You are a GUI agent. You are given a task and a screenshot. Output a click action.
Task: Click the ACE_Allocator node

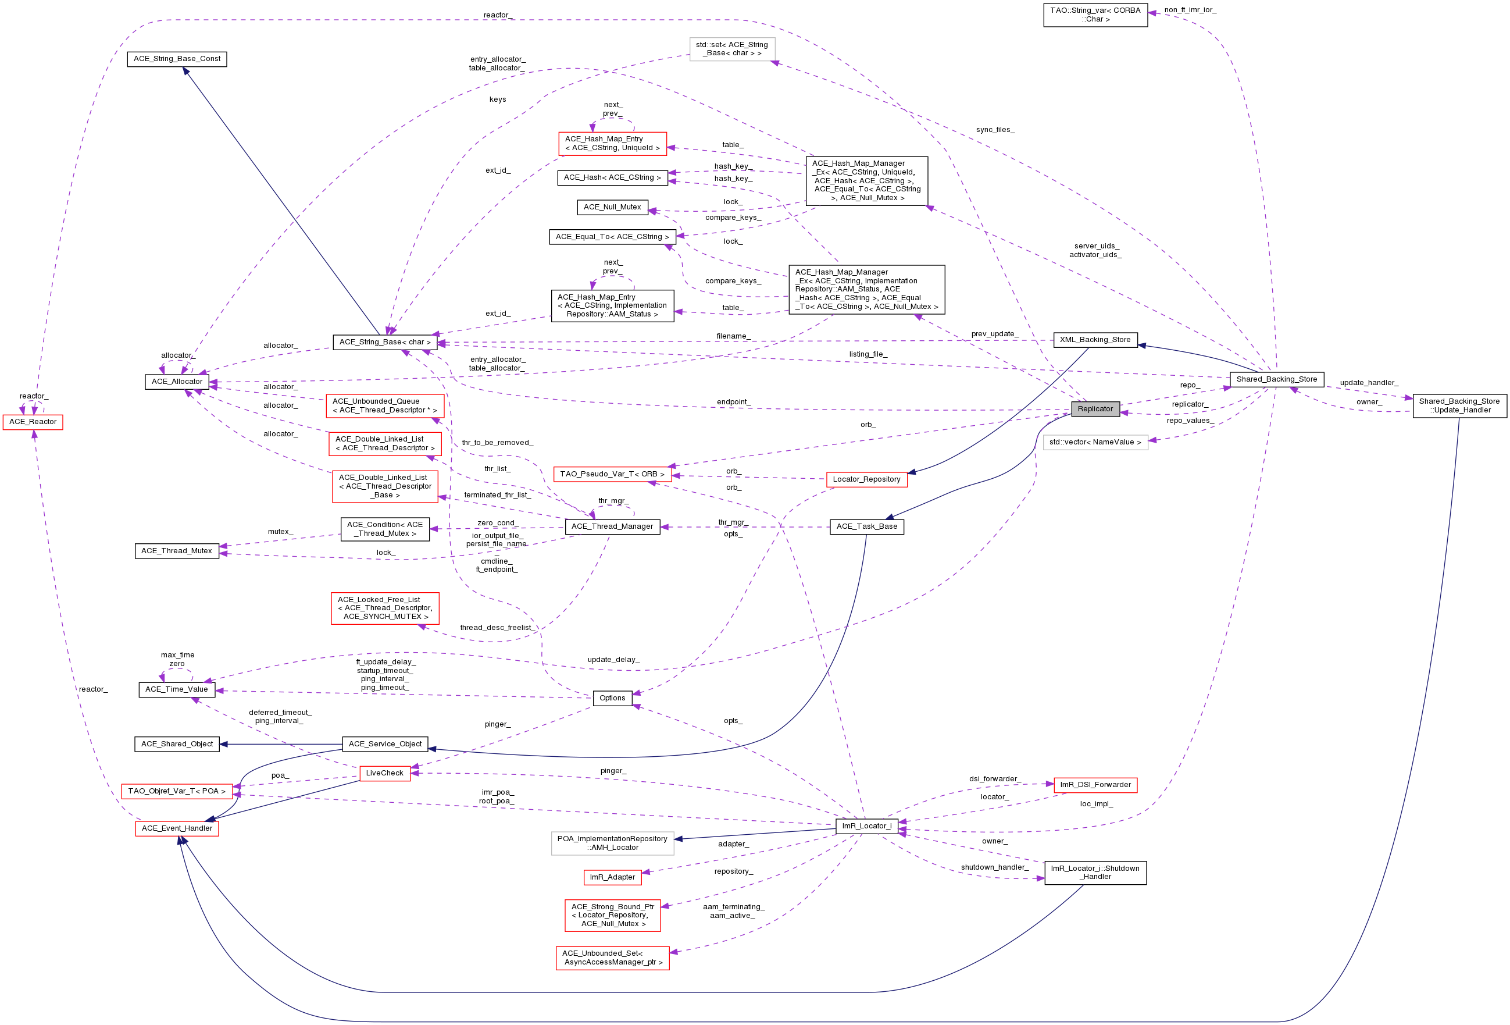(x=177, y=382)
